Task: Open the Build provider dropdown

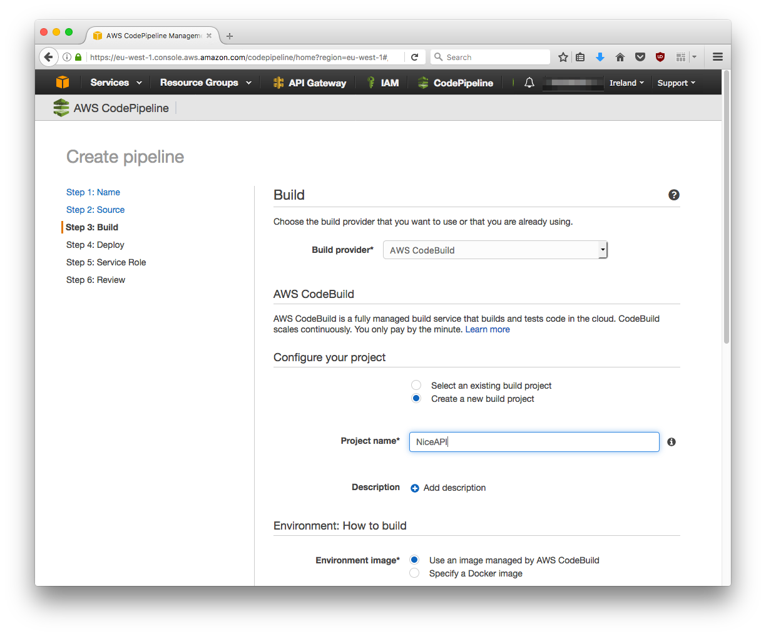Action: pos(495,250)
